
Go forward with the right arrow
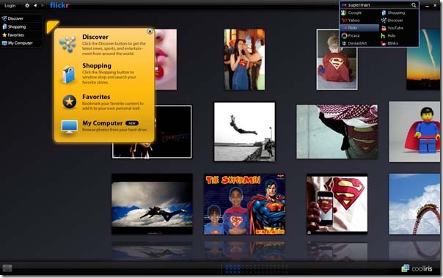43,5
